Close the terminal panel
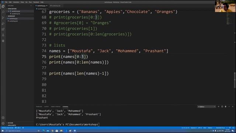The image size is (236, 133). [233, 107]
